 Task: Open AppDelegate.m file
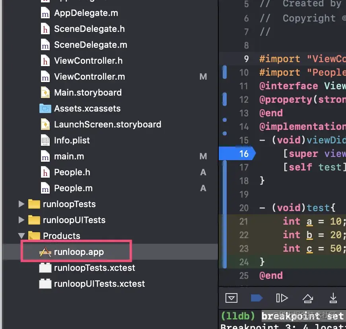tap(86, 13)
